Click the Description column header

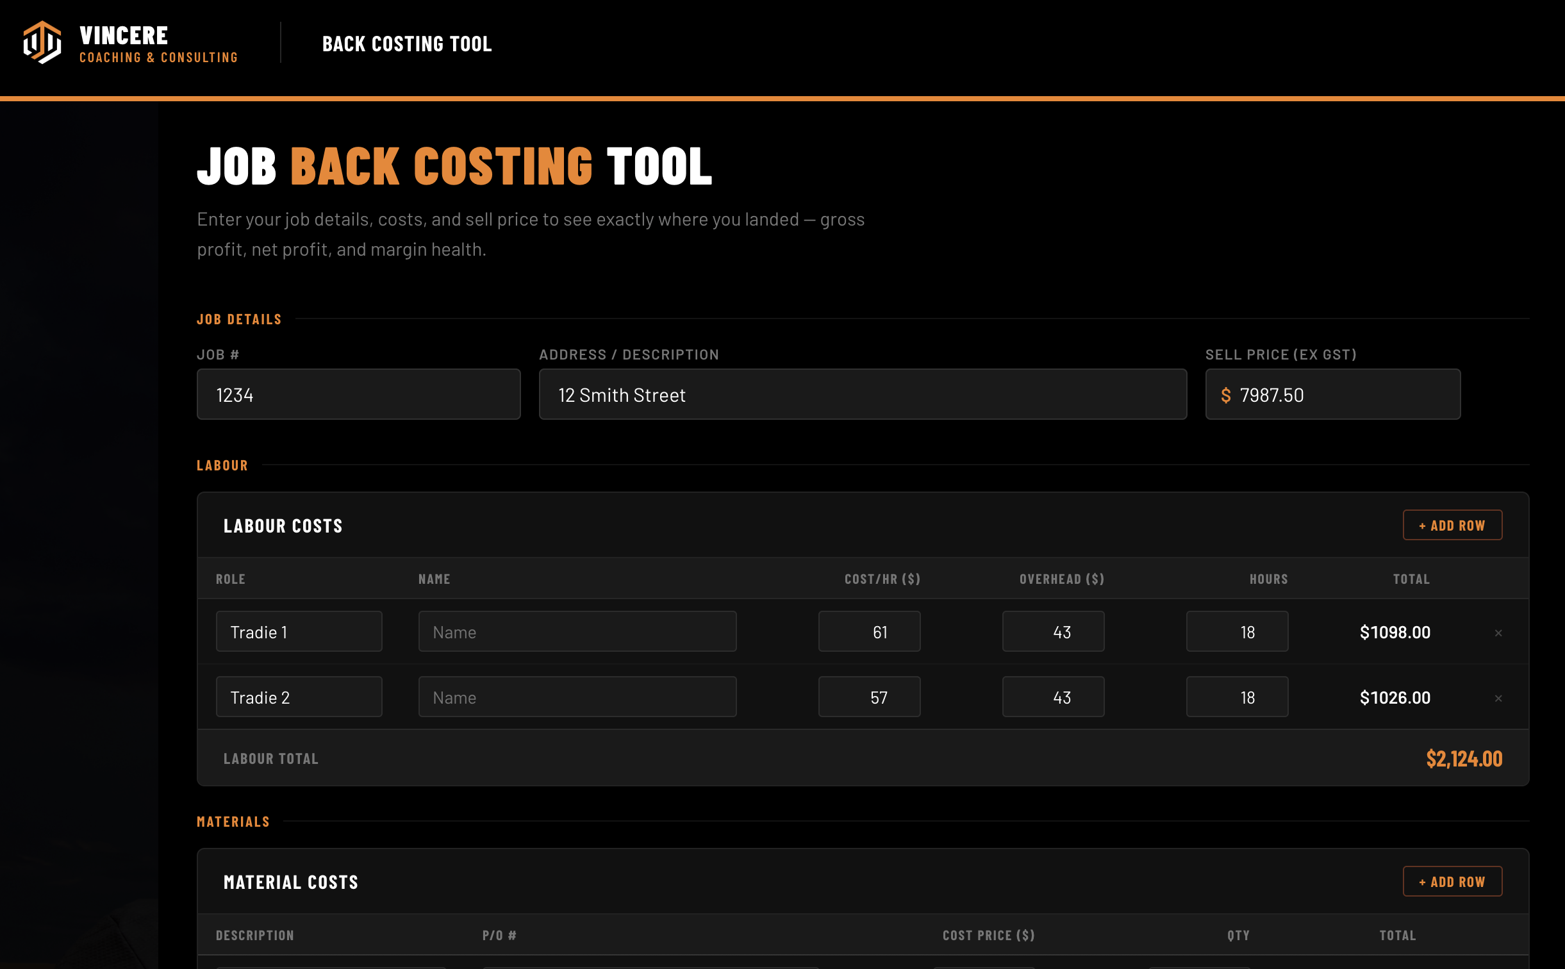coord(255,935)
